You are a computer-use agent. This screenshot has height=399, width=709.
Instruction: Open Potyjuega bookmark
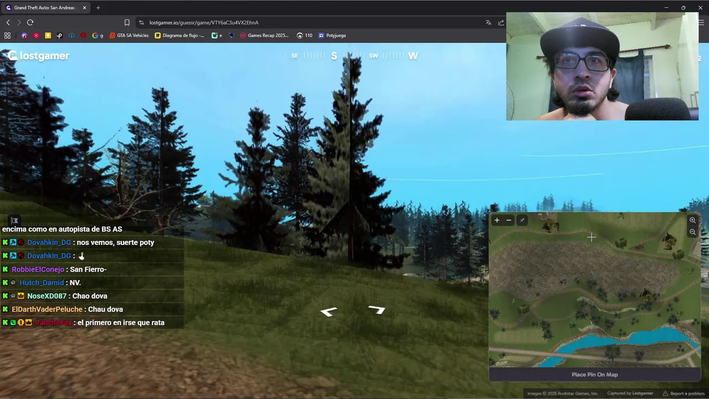332,35
